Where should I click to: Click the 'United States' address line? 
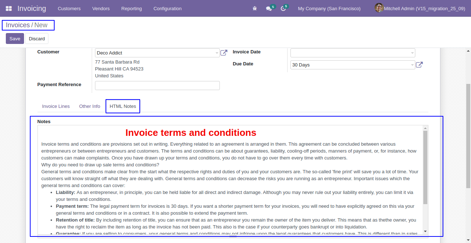pyautogui.click(x=109, y=76)
